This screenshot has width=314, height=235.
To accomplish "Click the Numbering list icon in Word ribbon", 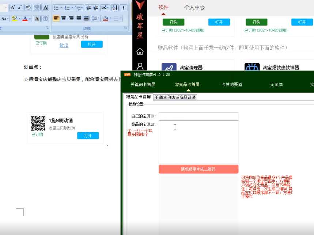I will pyautogui.click(x=67, y=8).
